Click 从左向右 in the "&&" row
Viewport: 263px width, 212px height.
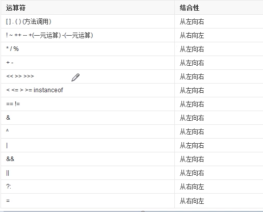click(x=192, y=160)
